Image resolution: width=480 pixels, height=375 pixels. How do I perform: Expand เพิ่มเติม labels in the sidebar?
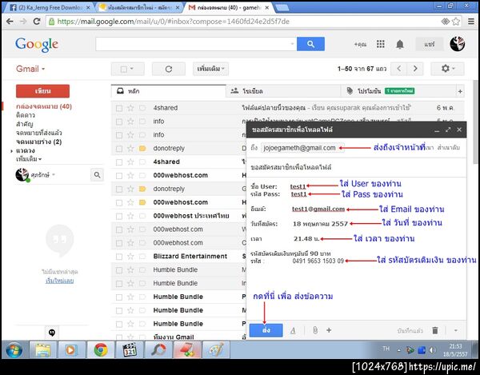pyautogui.click(x=29, y=159)
